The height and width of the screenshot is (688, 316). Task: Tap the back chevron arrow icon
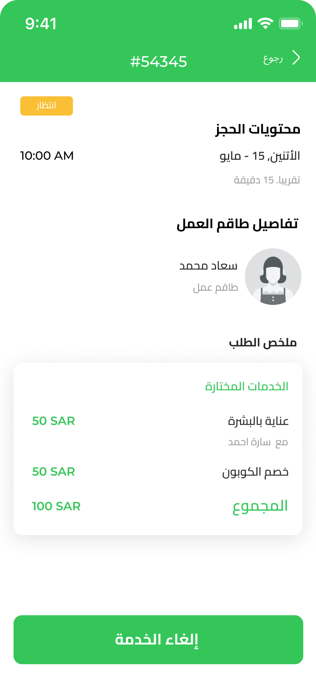click(x=296, y=58)
